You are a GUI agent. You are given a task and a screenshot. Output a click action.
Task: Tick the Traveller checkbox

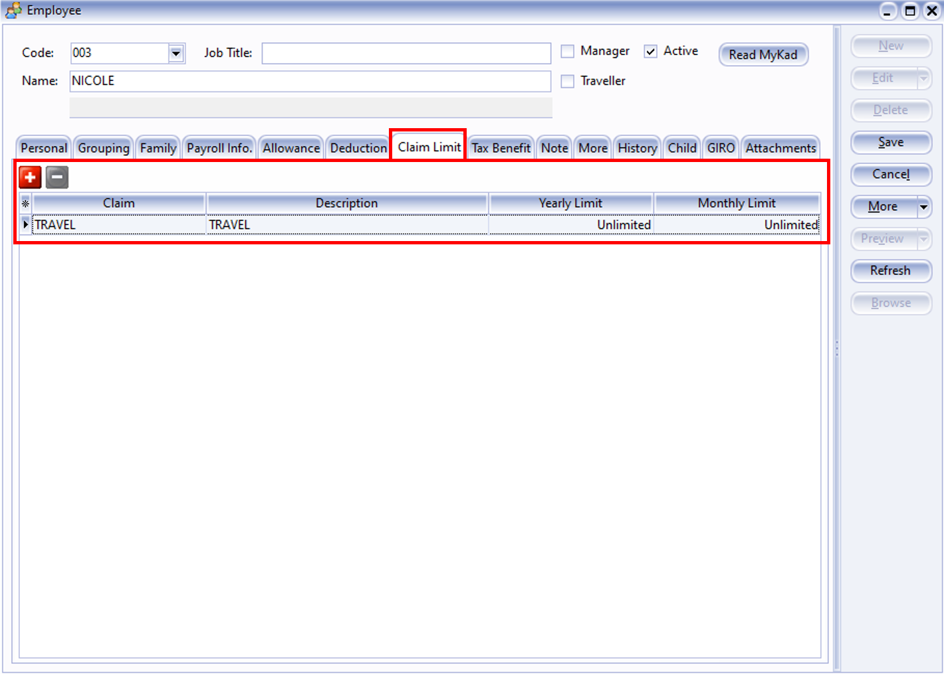(x=567, y=81)
